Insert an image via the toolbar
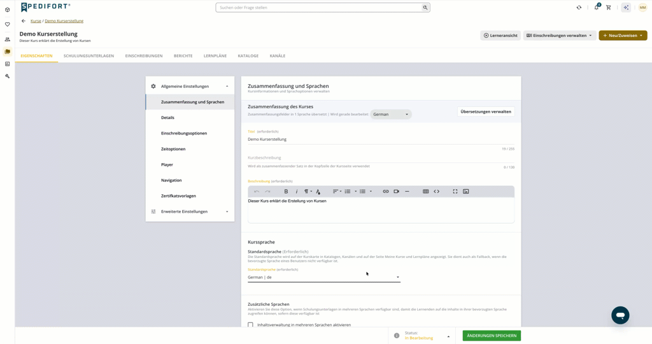This screenshot has width=652, height=344. 466,191
